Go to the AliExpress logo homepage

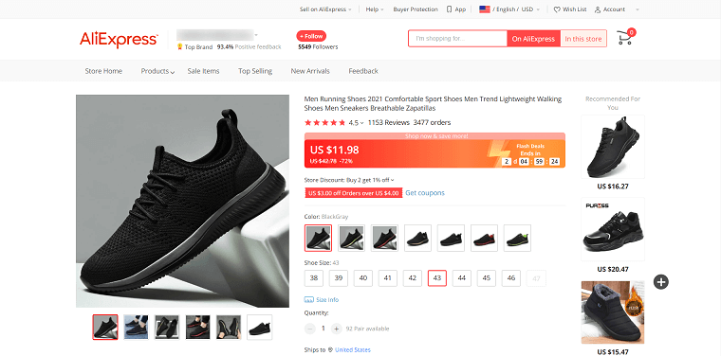tap(120, 40)
